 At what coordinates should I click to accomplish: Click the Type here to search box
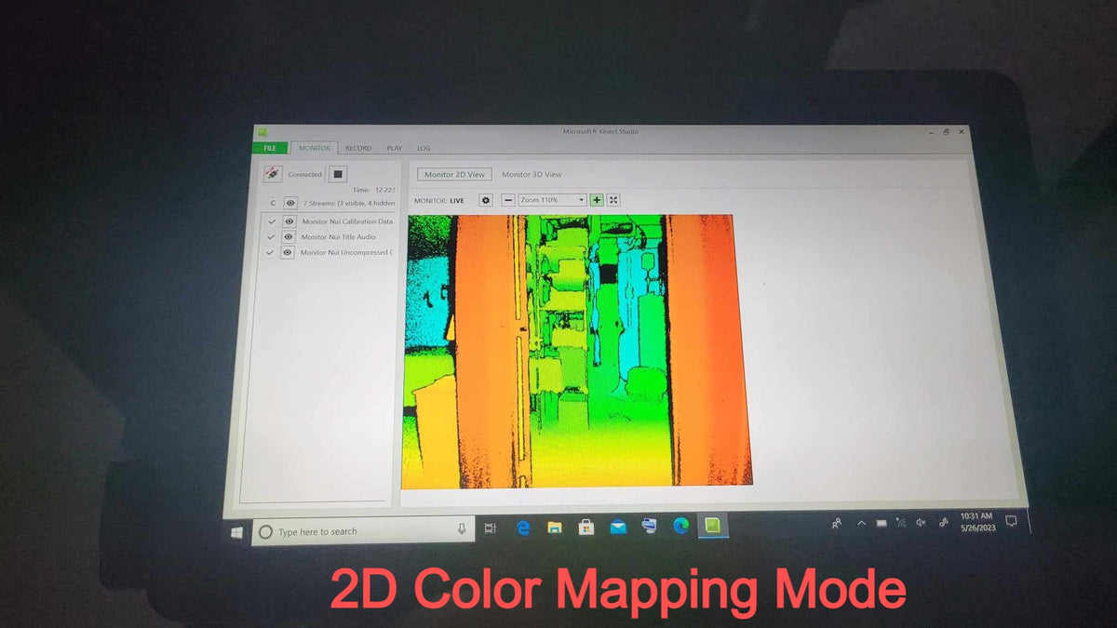pyautogui.click(x=363, y=531)
